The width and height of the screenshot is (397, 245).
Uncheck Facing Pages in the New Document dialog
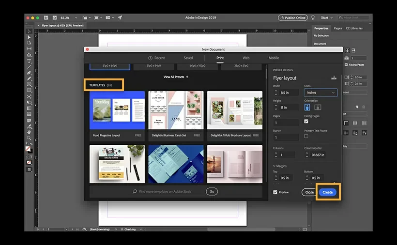coord(306,122)
